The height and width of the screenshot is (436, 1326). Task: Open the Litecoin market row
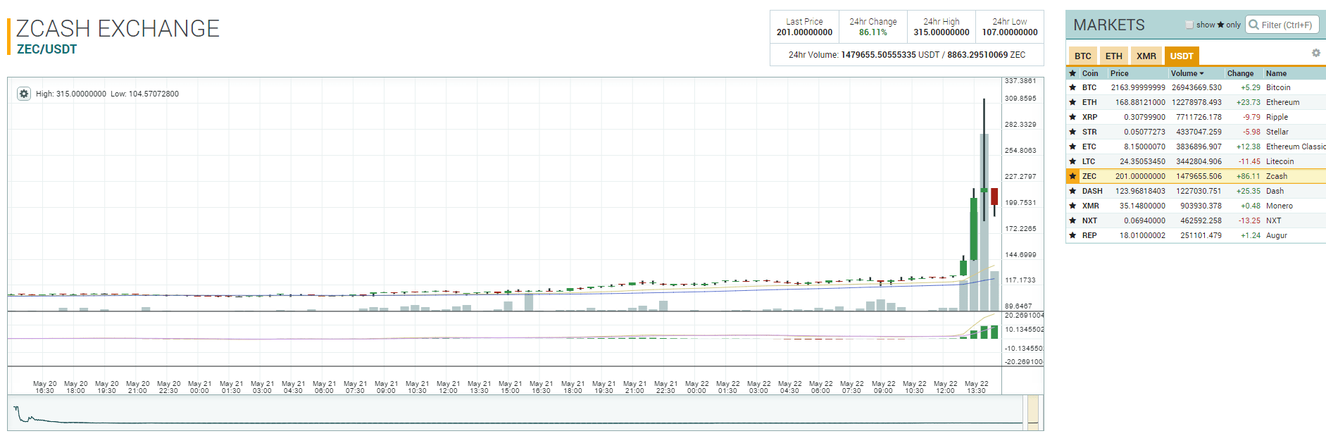point(1196,161)
